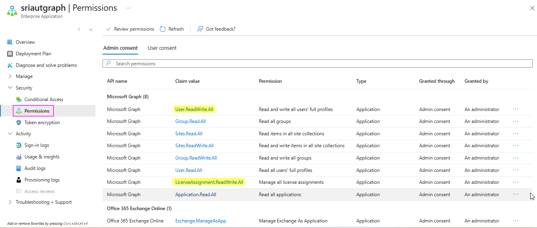Image resolution: width=537 pixels, height=228 pixels.
Task: Click the Got feedback person icon
Action: (x=200, y=29)
